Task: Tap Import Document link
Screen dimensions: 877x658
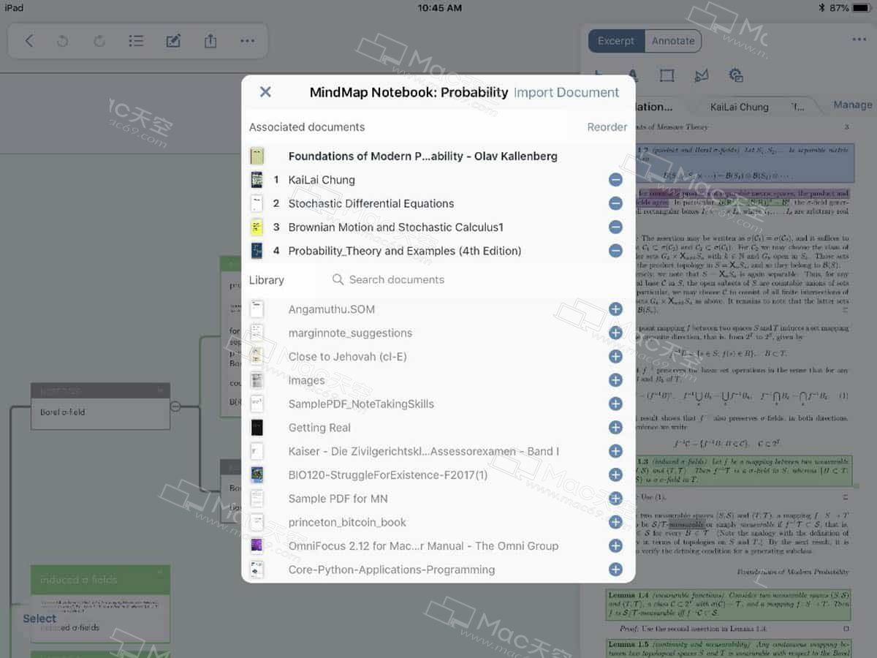Action: point(566,92)
